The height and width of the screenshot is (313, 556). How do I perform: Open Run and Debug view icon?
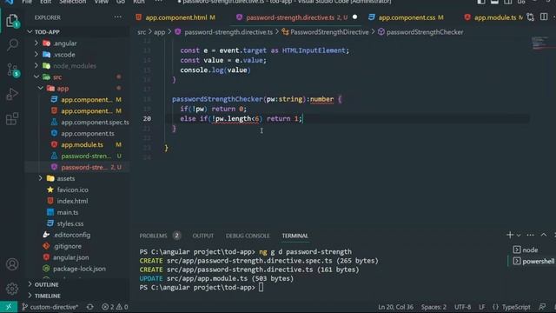pyautogui.click(x=12, y=94)
